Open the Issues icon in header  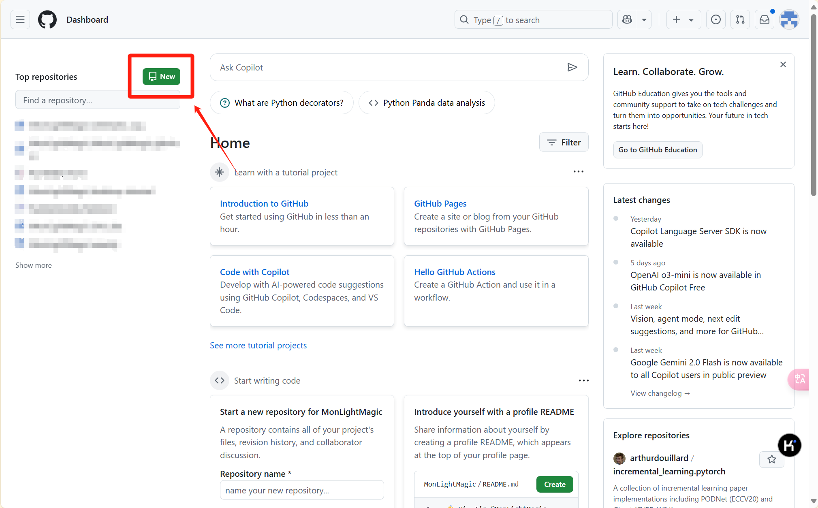[x=716, y=19]
